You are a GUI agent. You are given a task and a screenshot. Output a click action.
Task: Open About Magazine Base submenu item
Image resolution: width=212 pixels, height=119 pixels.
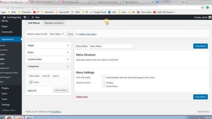[x=9, y=73]
